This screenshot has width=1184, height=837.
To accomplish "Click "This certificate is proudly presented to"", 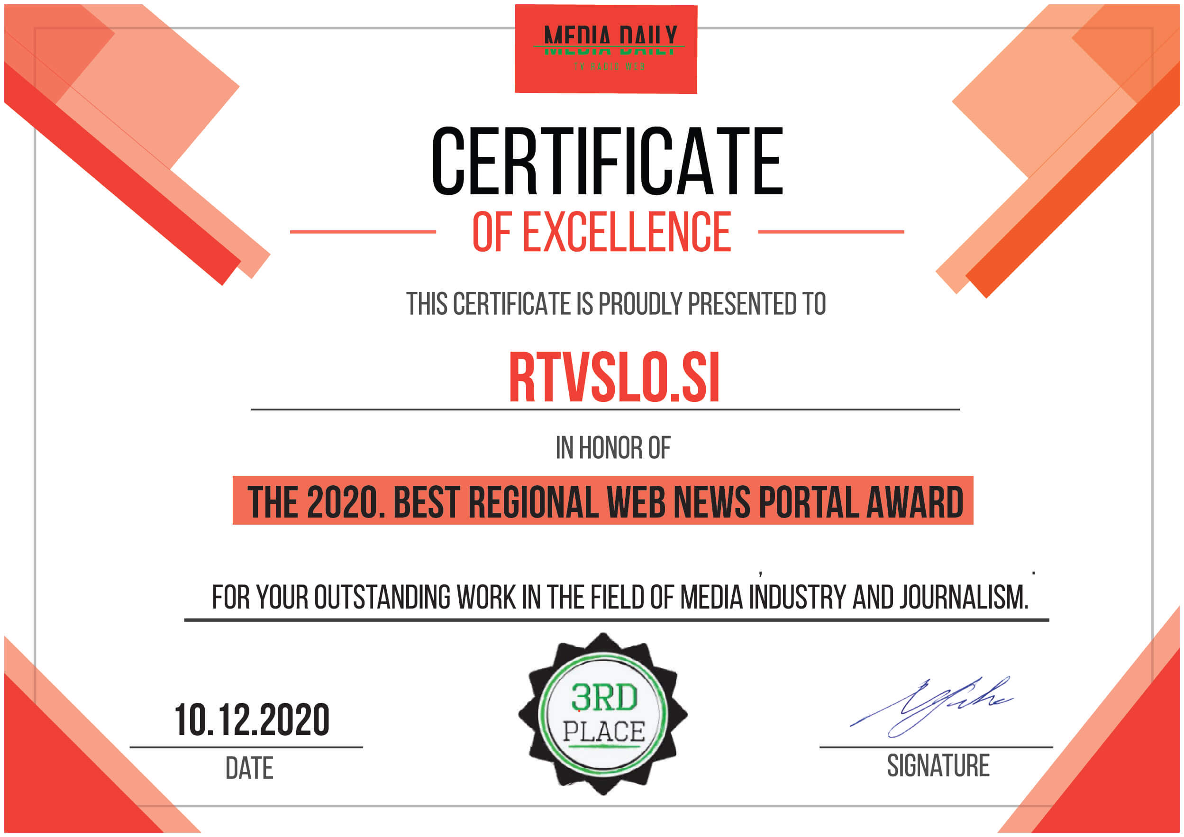I will [x=616, y=304].
